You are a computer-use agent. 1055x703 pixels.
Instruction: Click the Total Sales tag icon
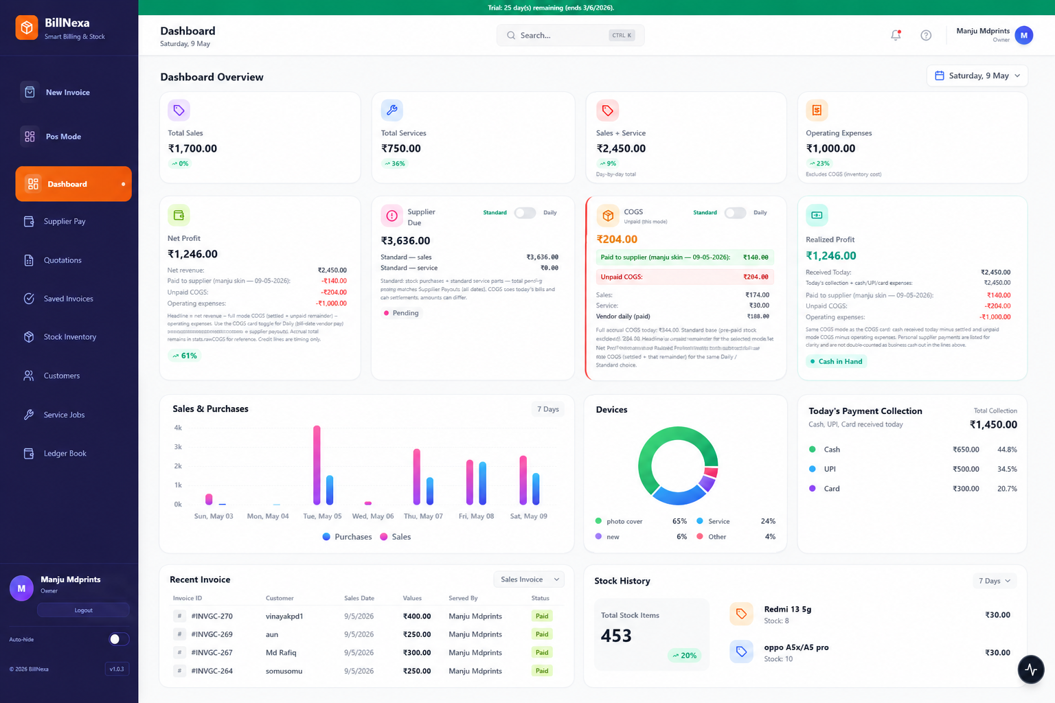(179, 110)
